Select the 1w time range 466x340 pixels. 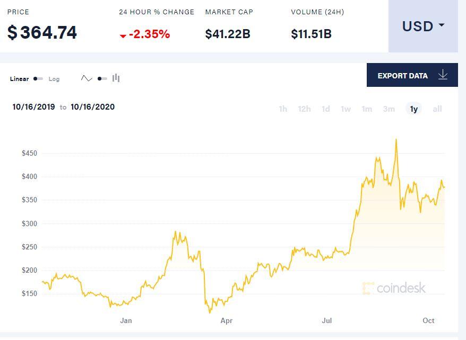point(346,109)
